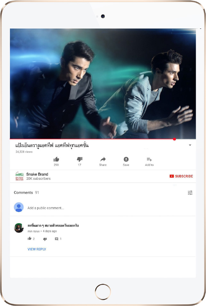The image size is (206, 306).
Task: Tap the Save download icon
Action: tap(126, 159)
